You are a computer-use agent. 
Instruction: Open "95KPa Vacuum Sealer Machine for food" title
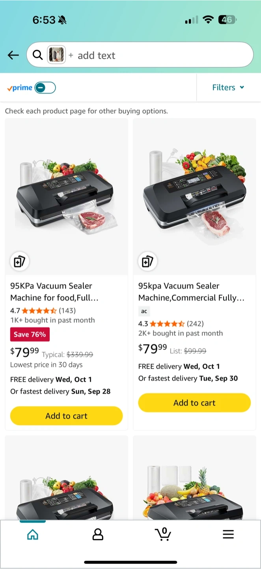[x=54, y=292]
